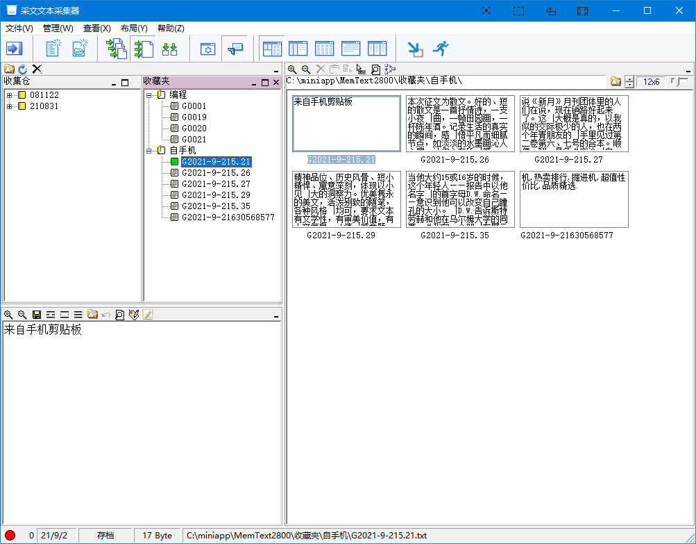This screenshot has height=544, width=696.
Task: Expand the 081122 tree node
Action: [x=9, y=95]
